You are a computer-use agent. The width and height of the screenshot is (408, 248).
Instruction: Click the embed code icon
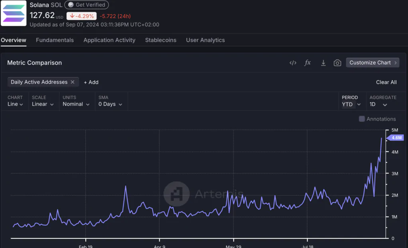click(x=293, y=63)
